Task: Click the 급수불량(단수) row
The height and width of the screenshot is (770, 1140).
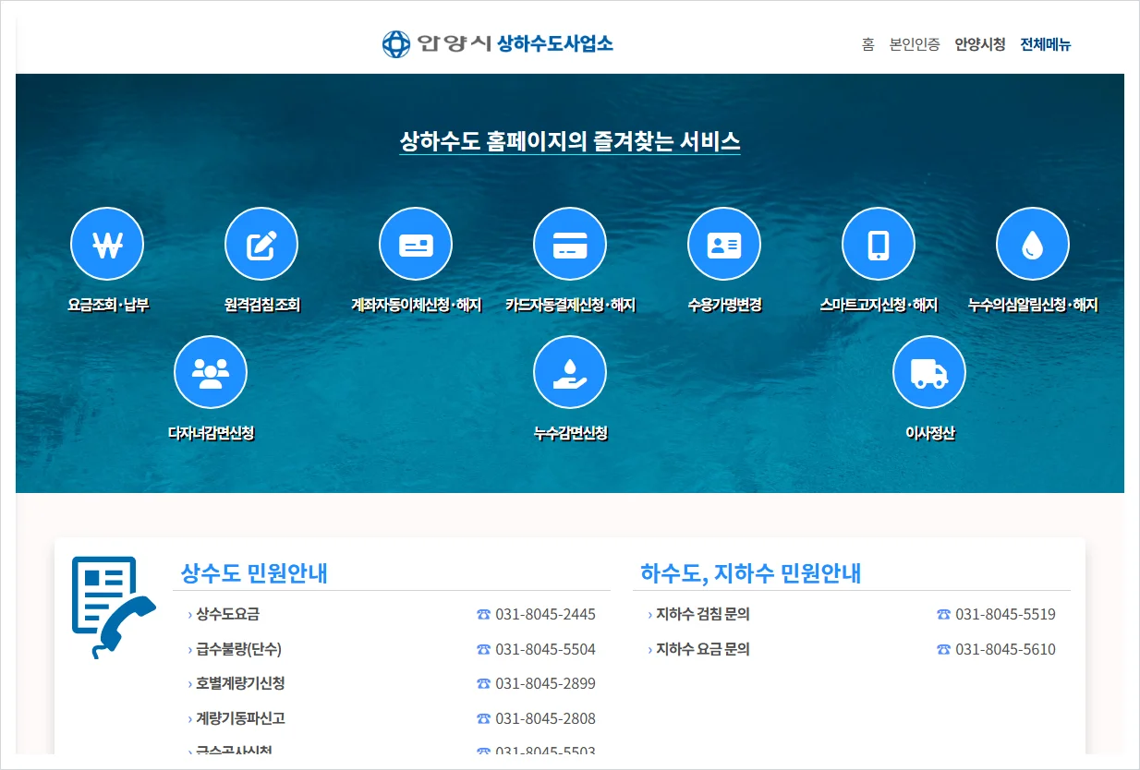Action: click(x=392, y=649)
